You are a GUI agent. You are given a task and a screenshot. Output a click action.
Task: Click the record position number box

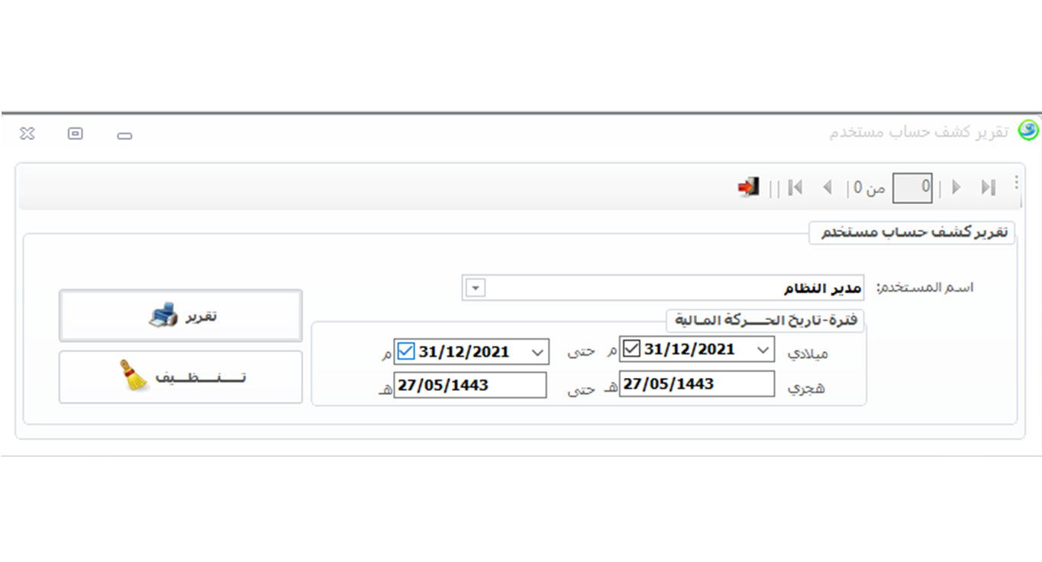click(x=913, y=187)
